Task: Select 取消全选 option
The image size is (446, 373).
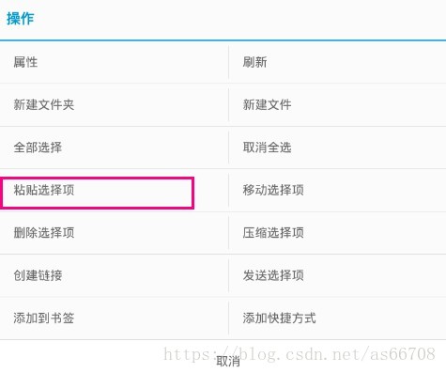Action: point(338,148)
